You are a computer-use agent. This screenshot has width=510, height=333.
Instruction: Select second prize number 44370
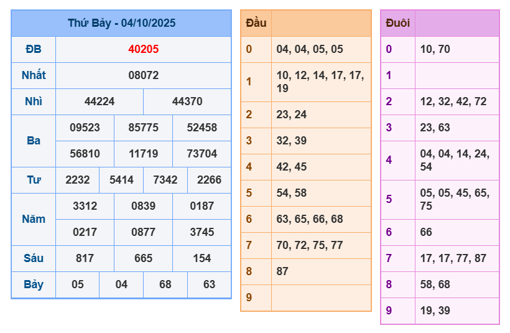[187, 101]
